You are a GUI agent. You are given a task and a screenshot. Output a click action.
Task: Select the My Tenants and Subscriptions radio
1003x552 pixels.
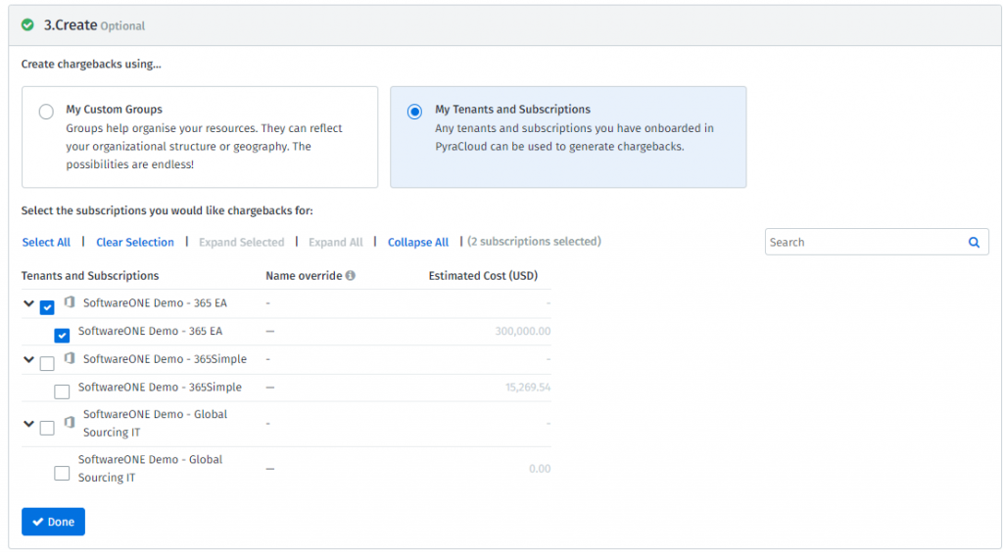pos(414,112)
